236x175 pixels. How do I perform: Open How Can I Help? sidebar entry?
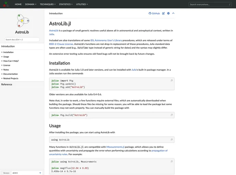pos(11,61)
